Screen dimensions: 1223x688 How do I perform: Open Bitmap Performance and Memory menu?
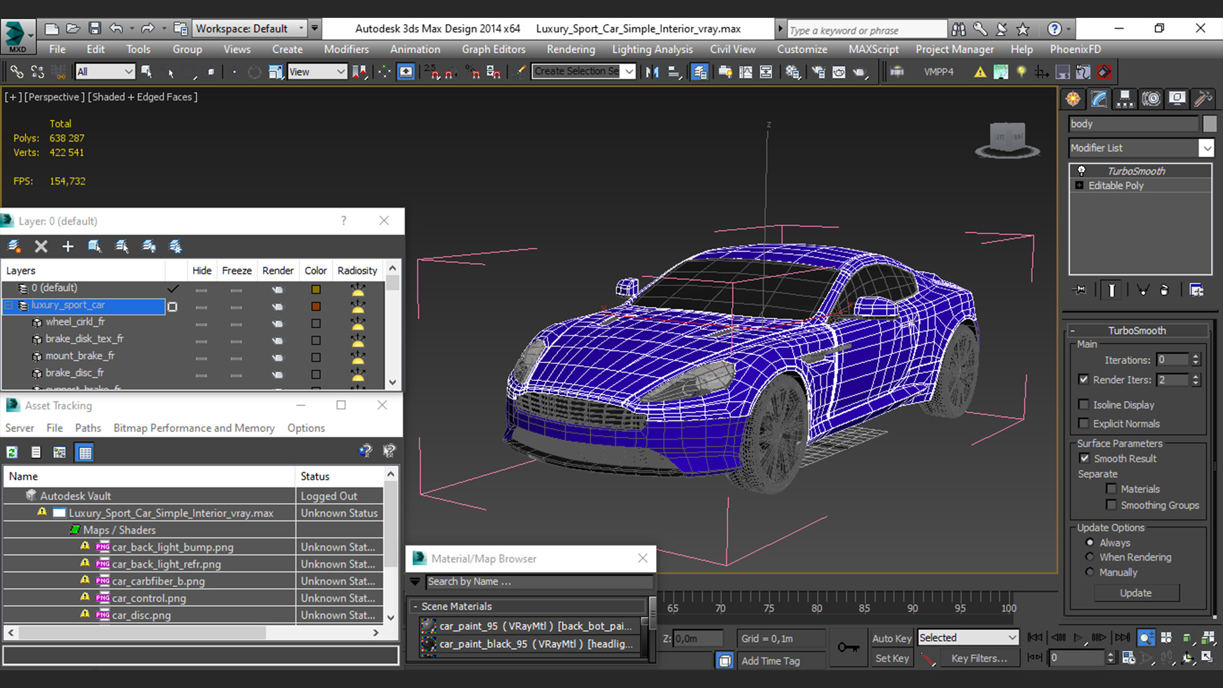[194, 428]
